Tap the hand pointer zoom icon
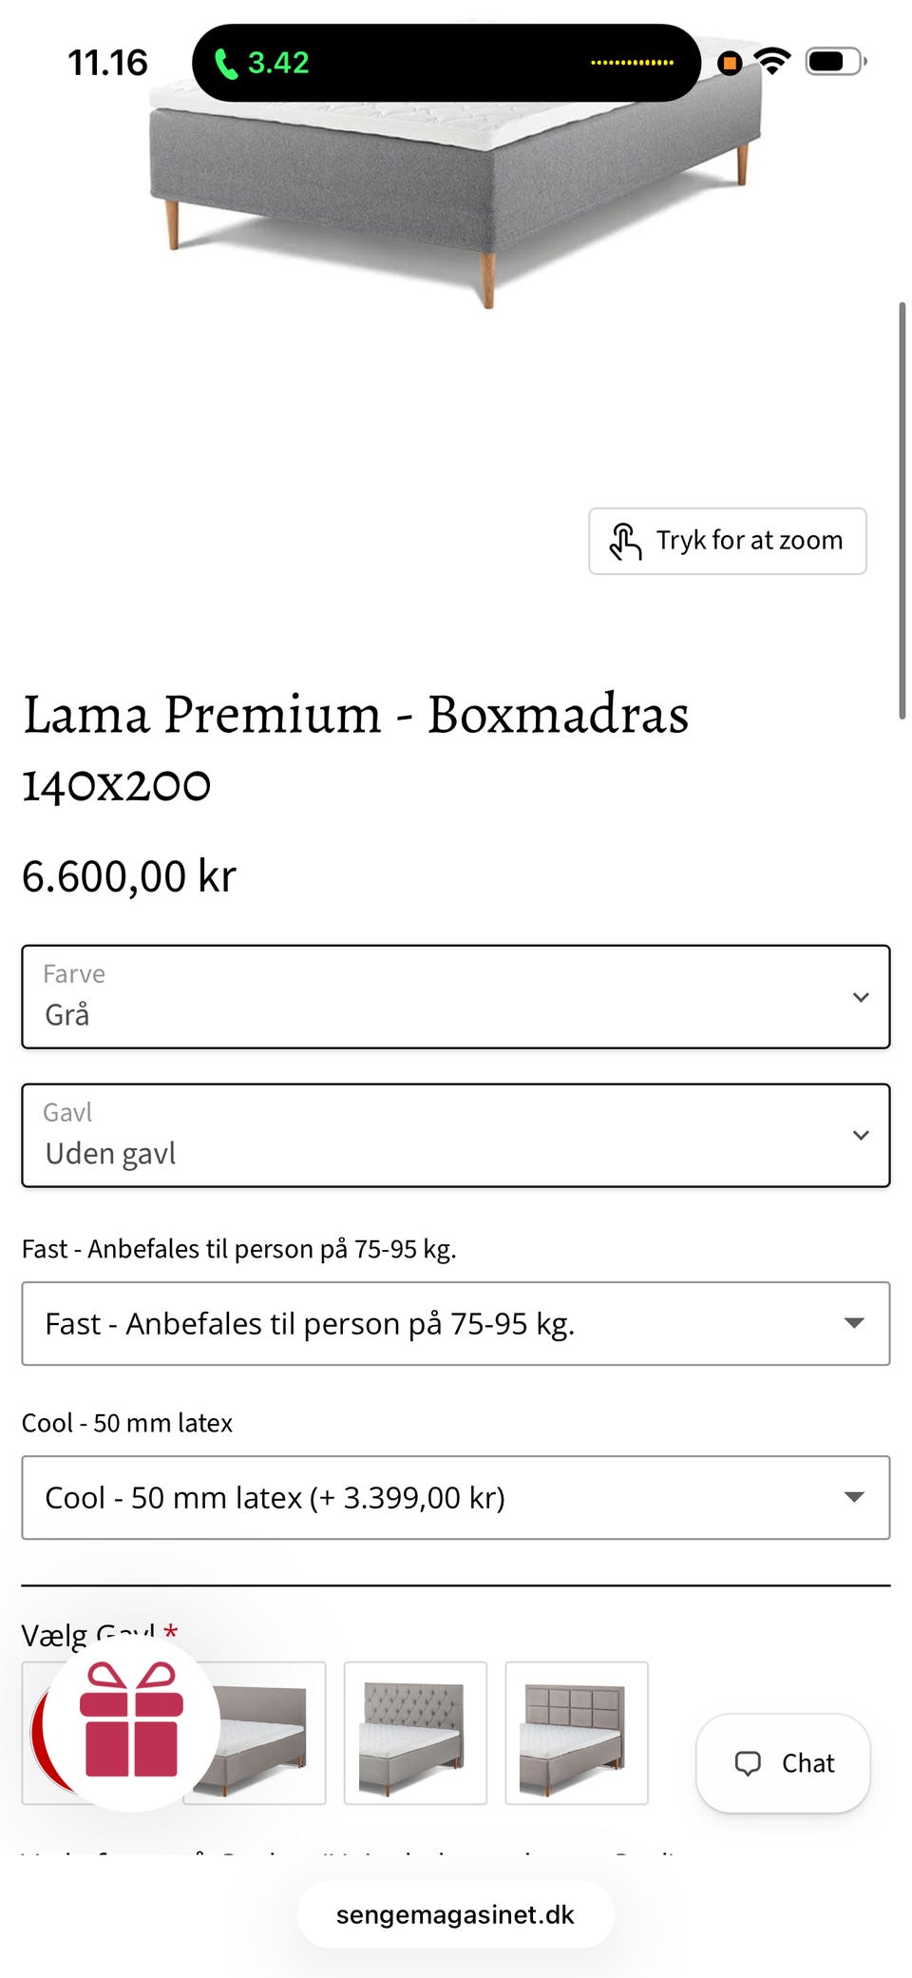 pos(625,541)
